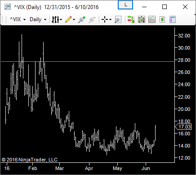The height and width of the screenshot is (175, 196).
Task: Click the Apr label on time axis
Action: click(x=89, y=168)
